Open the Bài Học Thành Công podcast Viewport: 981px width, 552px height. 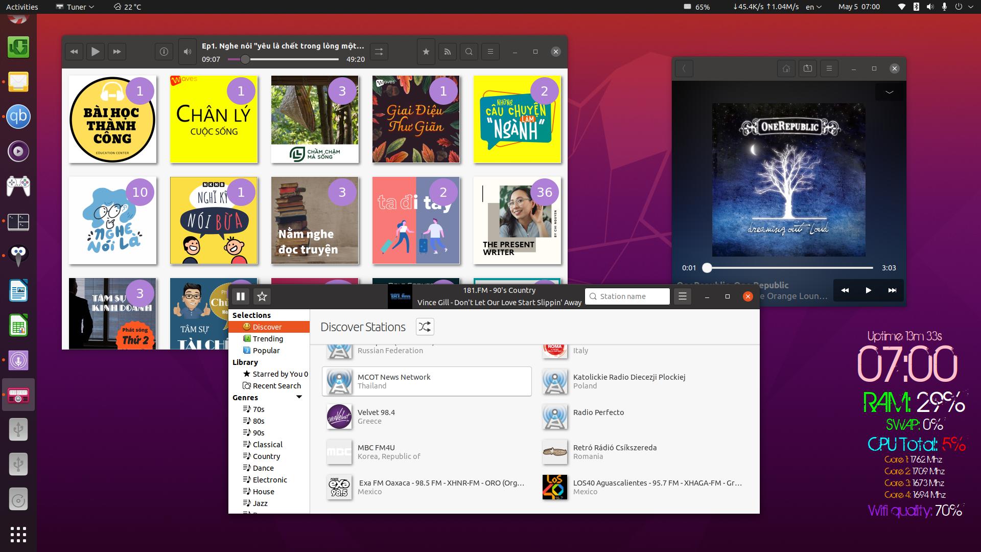(x=112, y=120)
